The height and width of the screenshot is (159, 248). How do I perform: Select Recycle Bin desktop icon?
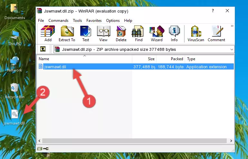tap(15, 91)
